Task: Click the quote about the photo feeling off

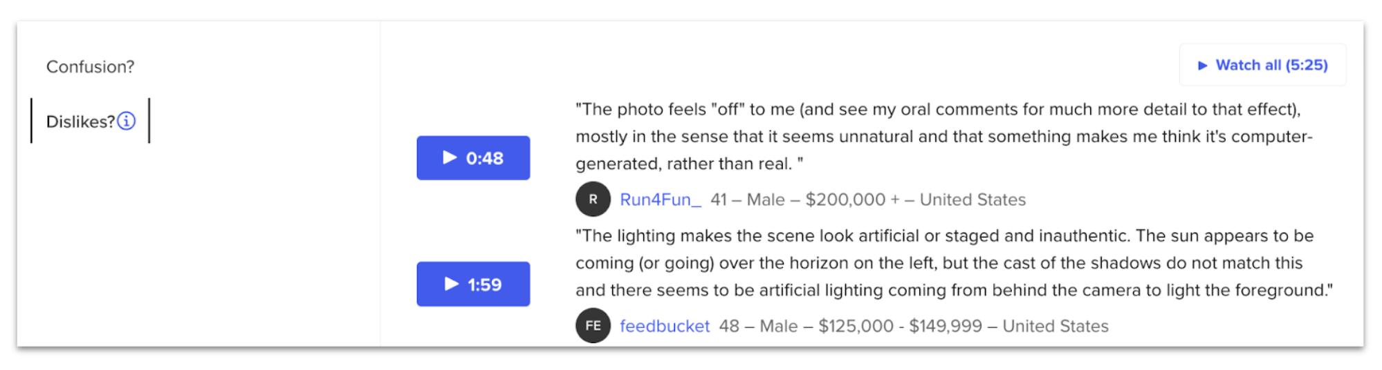Action: (943, 137)
